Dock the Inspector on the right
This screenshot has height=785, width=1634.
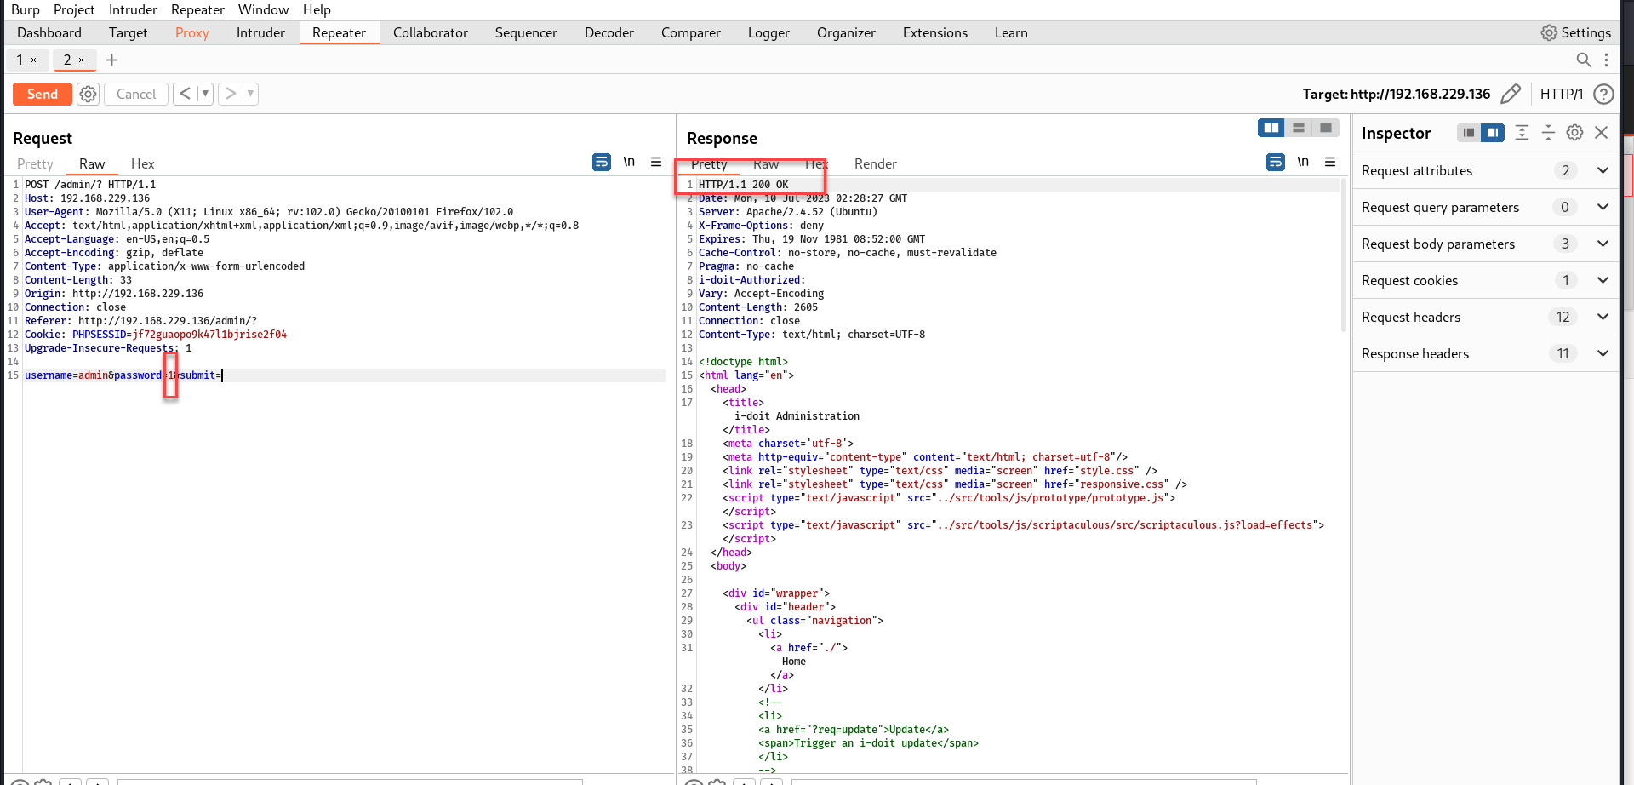(x=1492, y=132)
